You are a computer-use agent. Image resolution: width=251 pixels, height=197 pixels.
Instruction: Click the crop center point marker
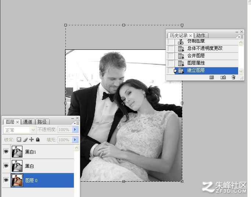click(123, 103)
